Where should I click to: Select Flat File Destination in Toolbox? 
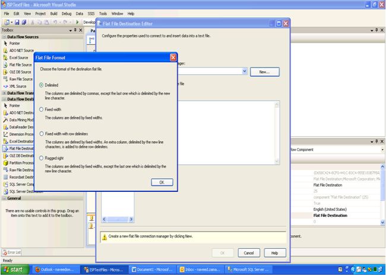point(18,148)
